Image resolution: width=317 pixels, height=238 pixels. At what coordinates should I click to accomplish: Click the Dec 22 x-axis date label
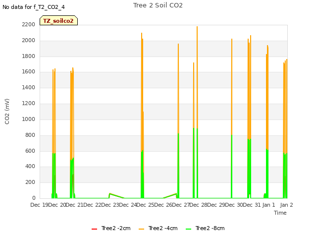(94, 205)
